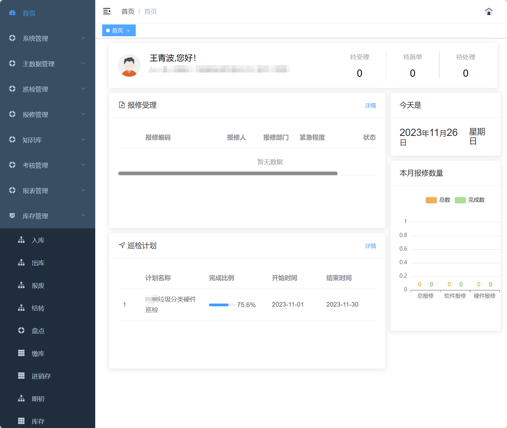This screenshot has width=507, height=428.
Task: Click the 75.6% progress bar
Action: 222,305
